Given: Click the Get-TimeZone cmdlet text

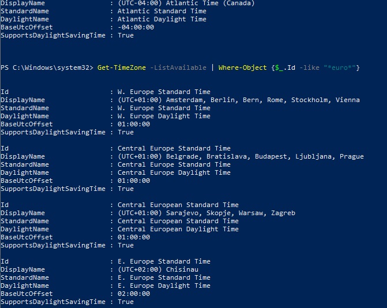Looking at the screenshot, I should (x=119, y=67).
